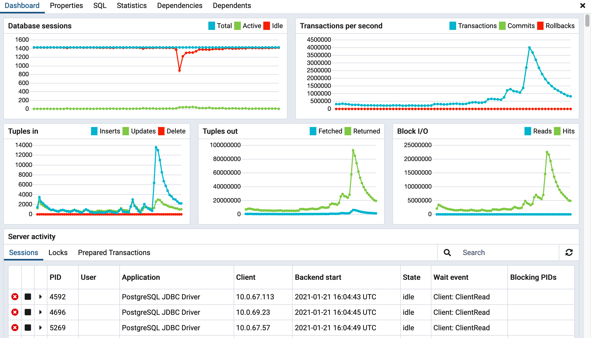Viewport: 591px width, 338px height.
Task: Click the Total sessions legend swatch
Action: (212, 26)
